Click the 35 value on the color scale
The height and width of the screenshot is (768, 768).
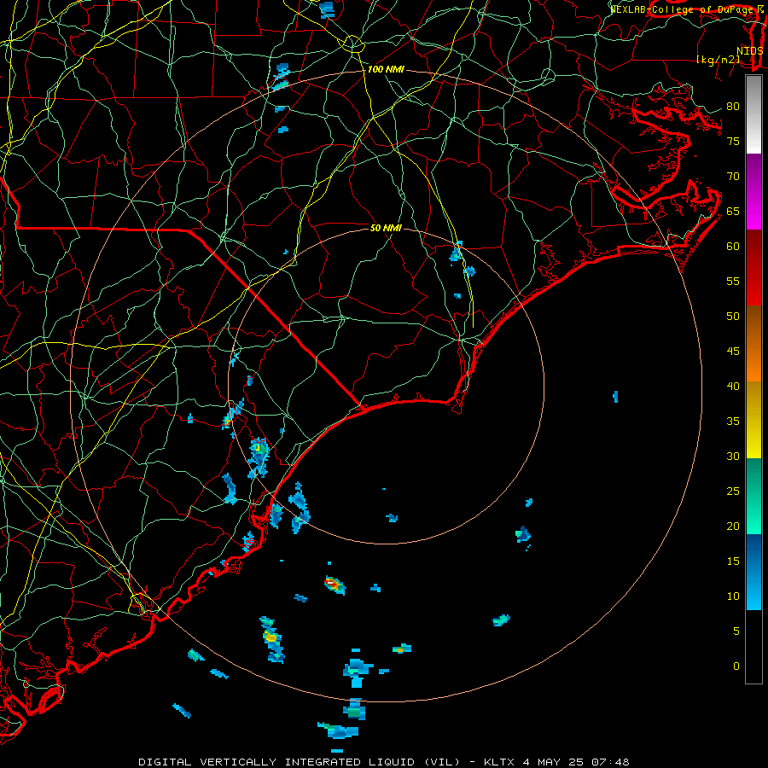click(x=733, y=422)
